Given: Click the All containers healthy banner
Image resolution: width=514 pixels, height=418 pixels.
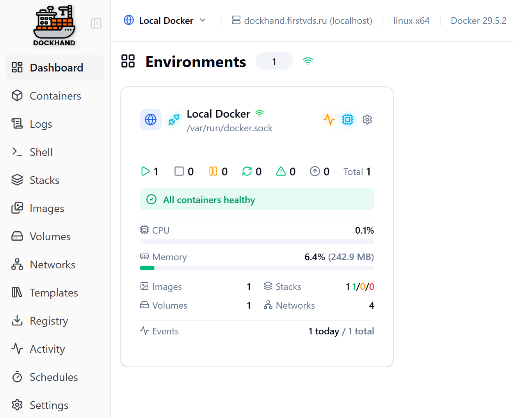Looking at the screenshot, I should pyautogui.click(x=257, y=200).
